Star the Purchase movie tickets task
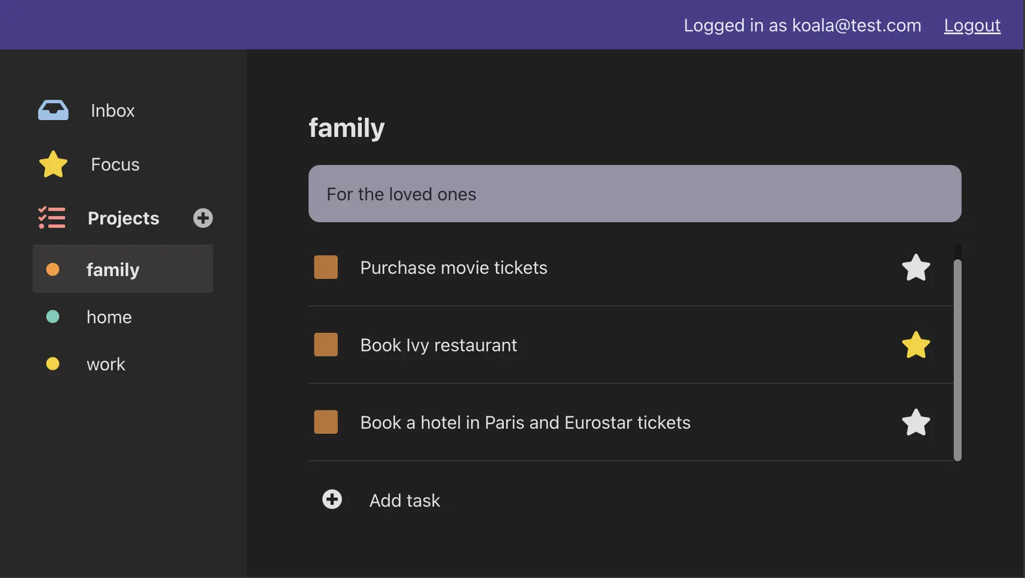Viewport: 1025px width, 578px height. [916, 268]
